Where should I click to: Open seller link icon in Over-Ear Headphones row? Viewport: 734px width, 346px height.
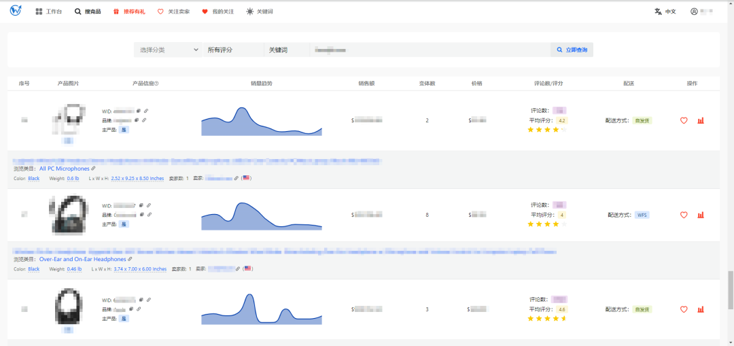(239, 269)
